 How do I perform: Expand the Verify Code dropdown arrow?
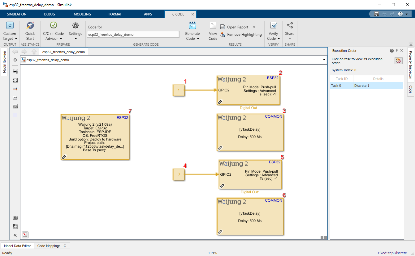[x=279, y=39]
